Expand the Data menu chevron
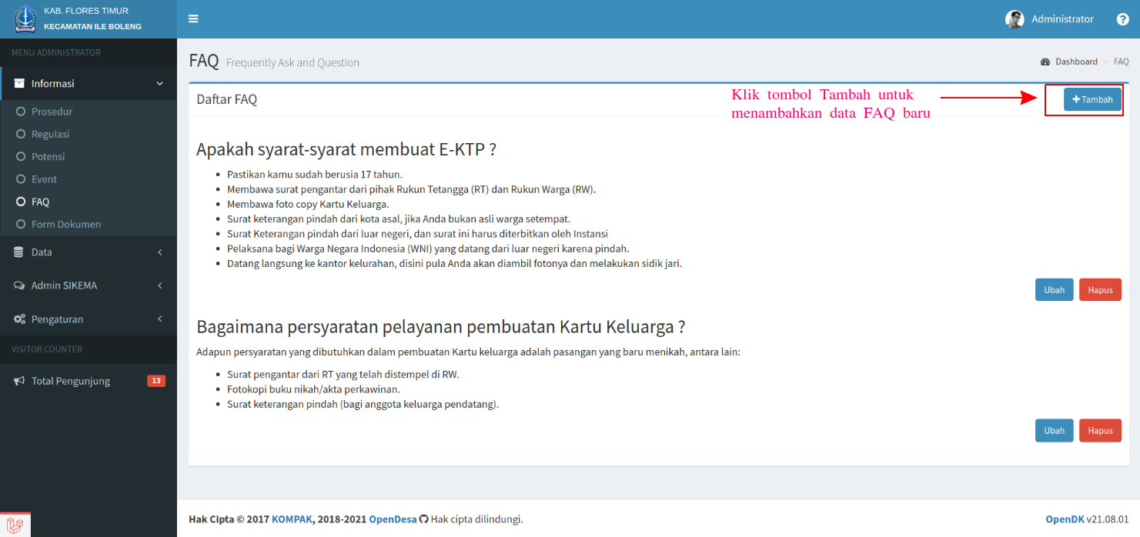Viewport: 1140px width, 537px height. (x=160, y=252)
